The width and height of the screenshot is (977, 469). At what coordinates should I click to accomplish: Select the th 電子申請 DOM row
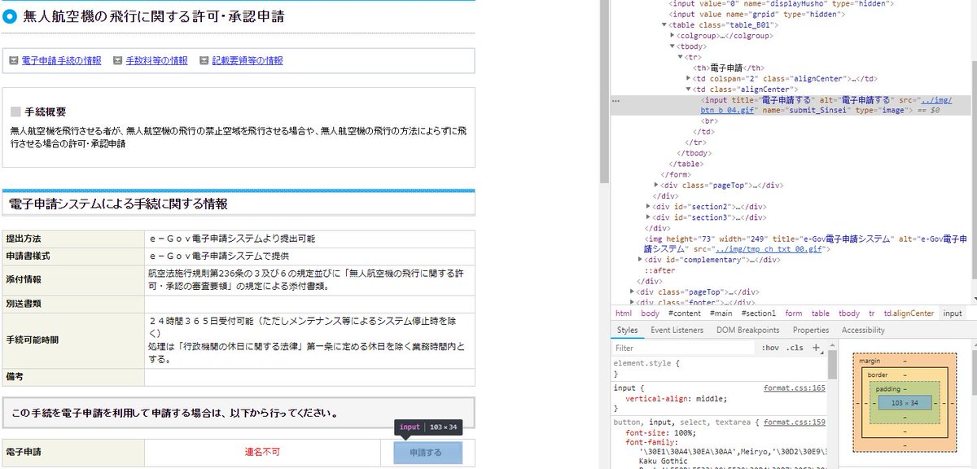729,68
